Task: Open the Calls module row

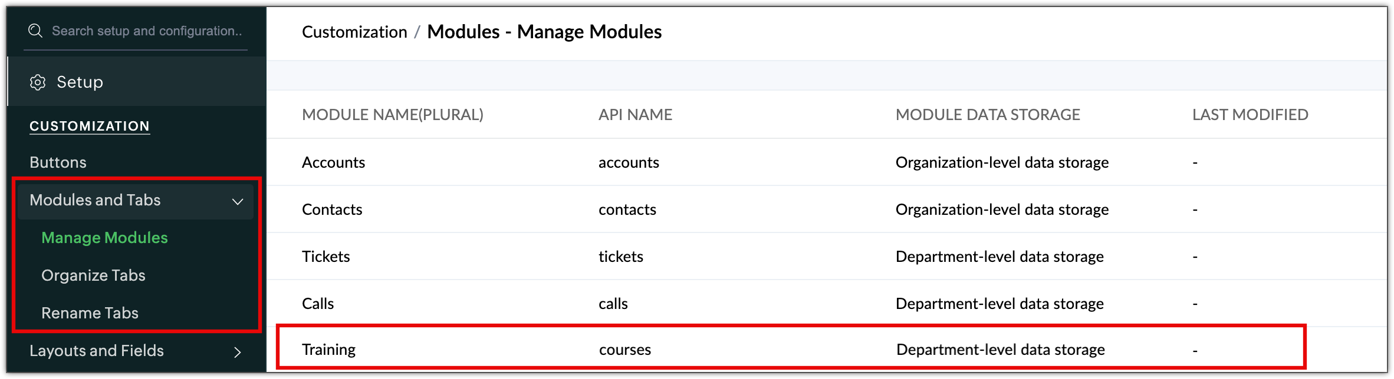Action: [x=318, y=304]
